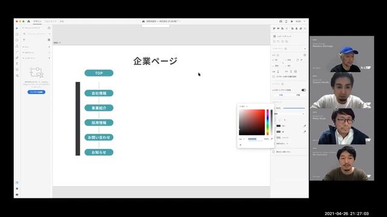
Task: Select the Ellipse tool
Action: click(17, 40)
